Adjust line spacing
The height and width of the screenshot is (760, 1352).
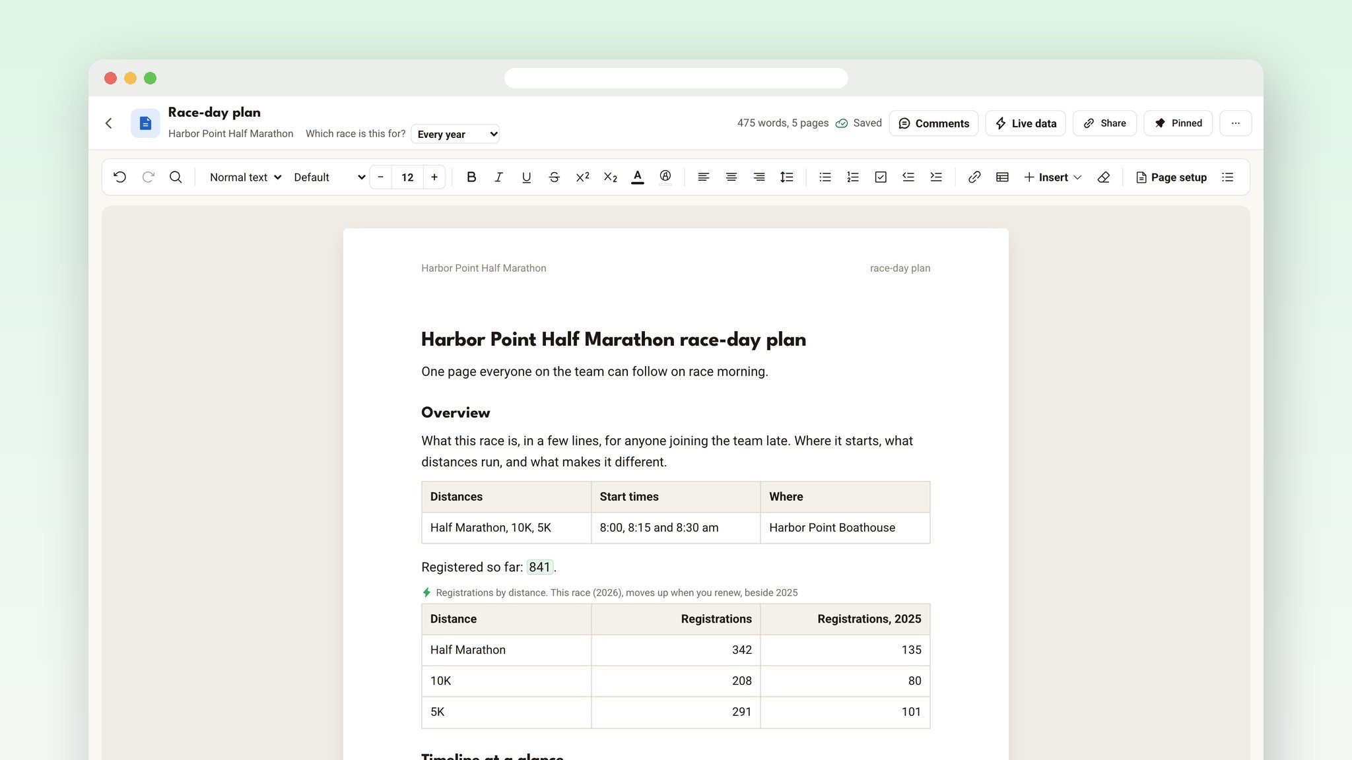787,177
